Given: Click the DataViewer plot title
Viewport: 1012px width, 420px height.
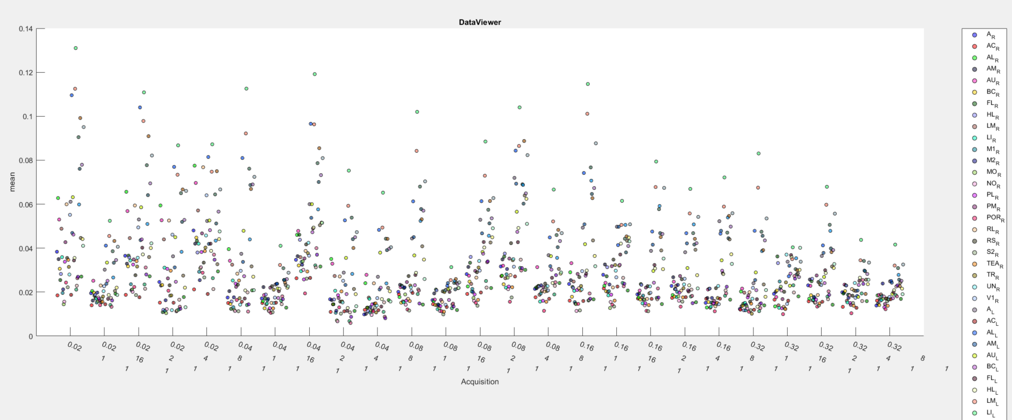Looking at the screenshot, I should point(480,22).
